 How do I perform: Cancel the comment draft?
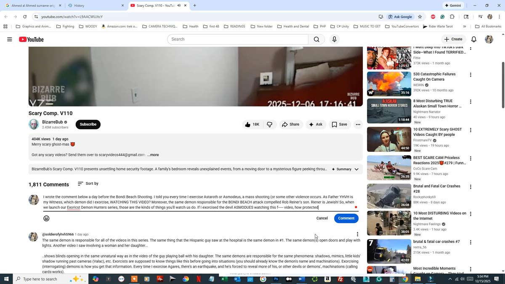(x=322, y=218)
